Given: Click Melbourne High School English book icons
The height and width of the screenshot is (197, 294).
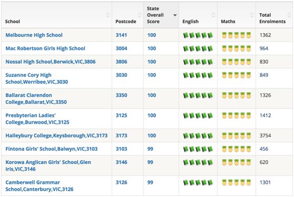Looking at the screenshot, I should [198, 35].
